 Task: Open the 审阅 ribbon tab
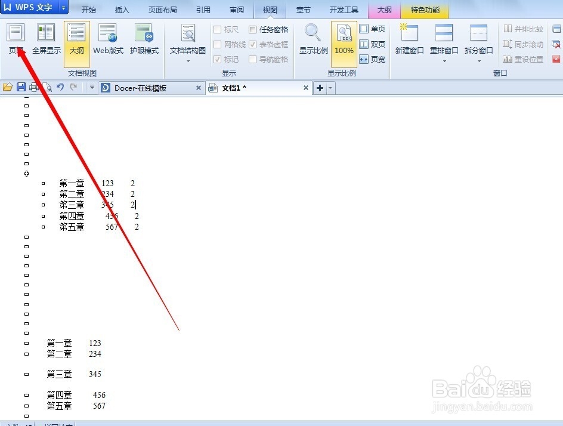click(x=237, y=10)
